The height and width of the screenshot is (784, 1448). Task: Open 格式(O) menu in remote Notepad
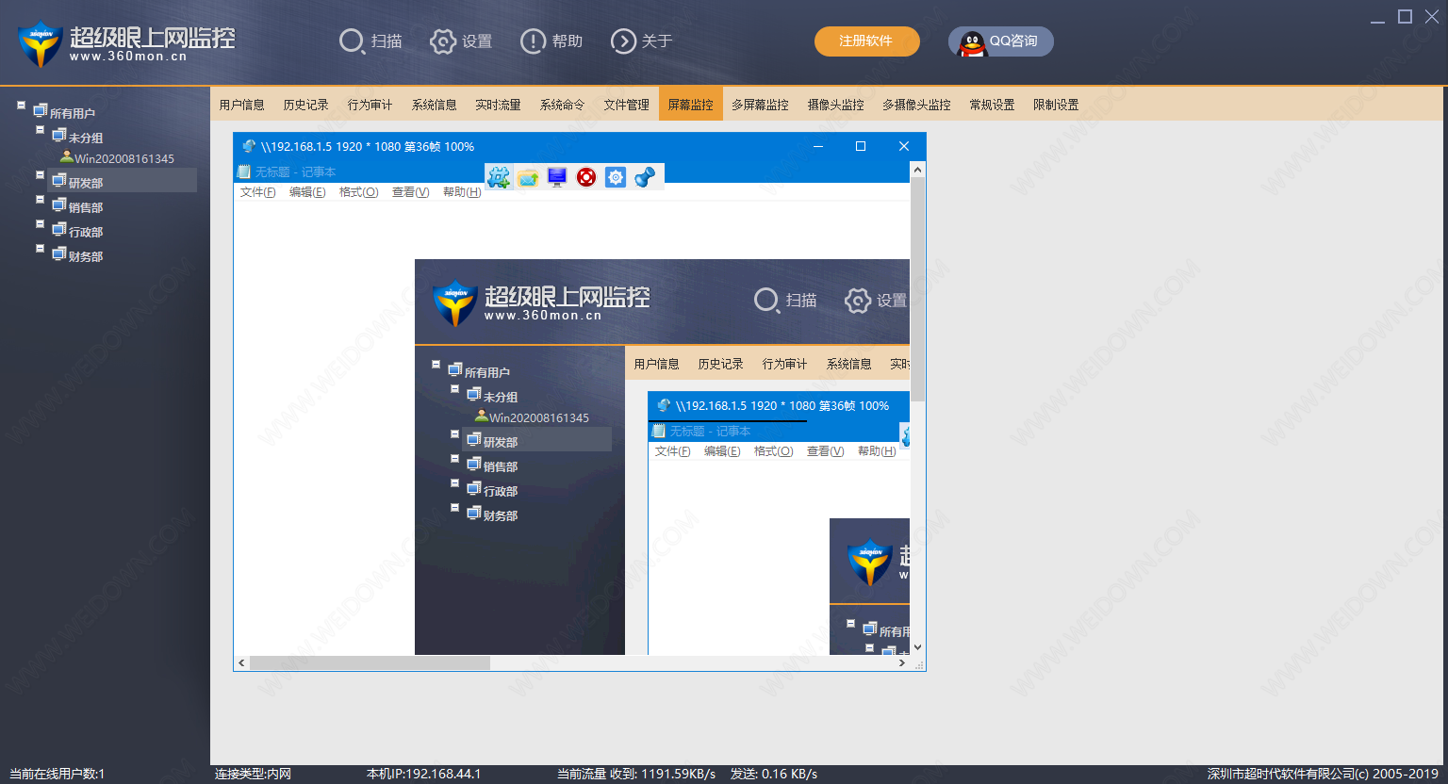359,192
